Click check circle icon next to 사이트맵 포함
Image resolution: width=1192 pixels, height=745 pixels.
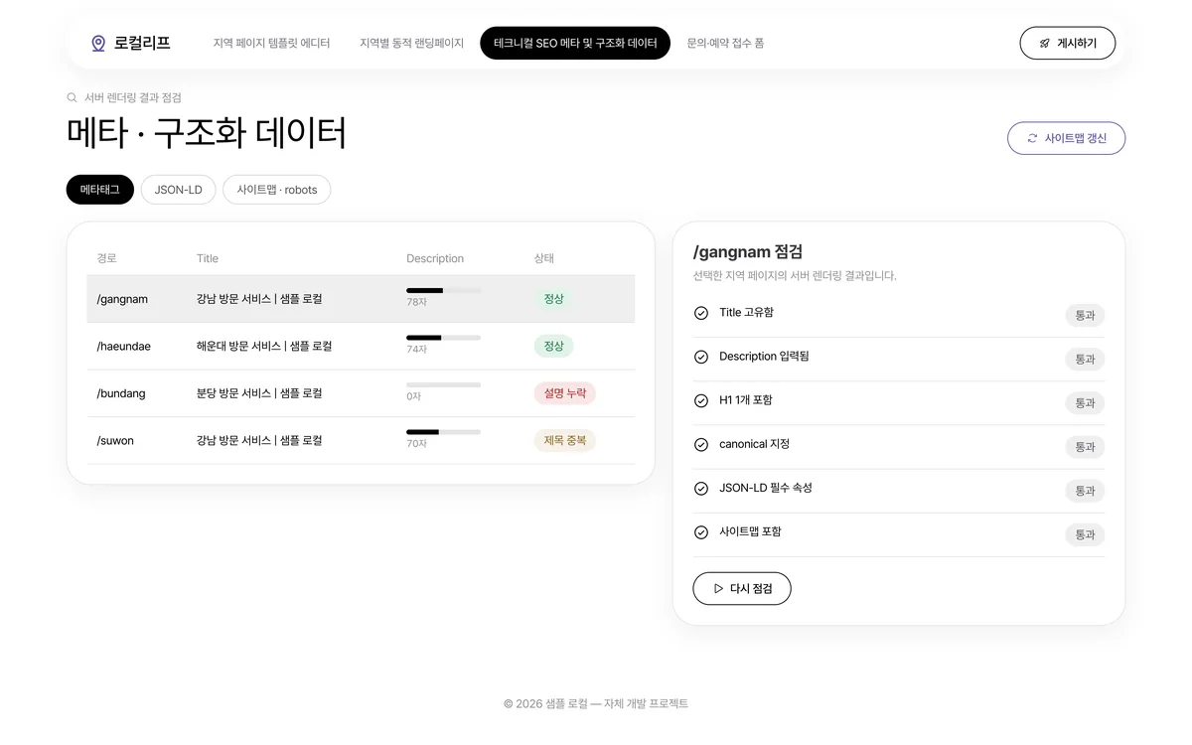(701, 532)
